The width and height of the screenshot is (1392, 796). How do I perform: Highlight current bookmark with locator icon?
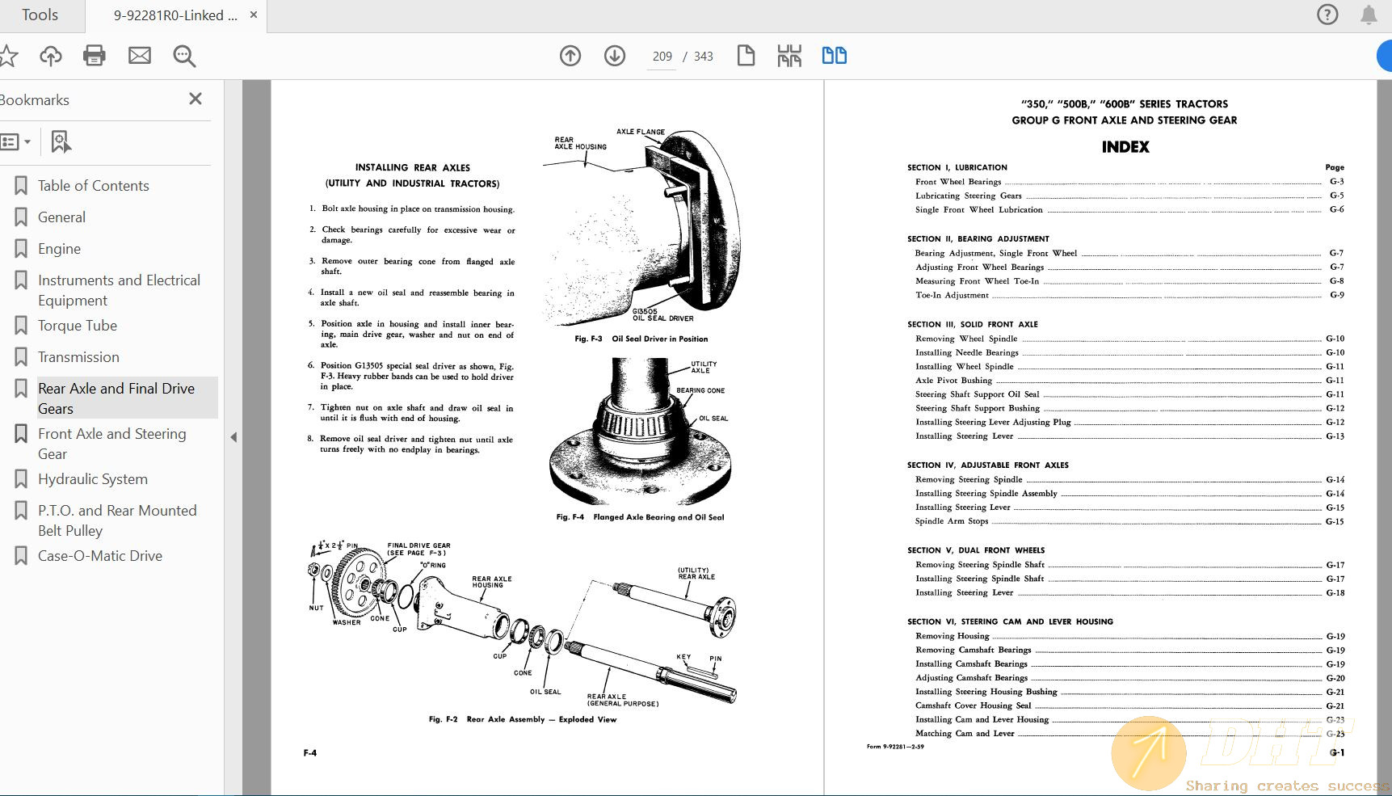click(61, 141)
